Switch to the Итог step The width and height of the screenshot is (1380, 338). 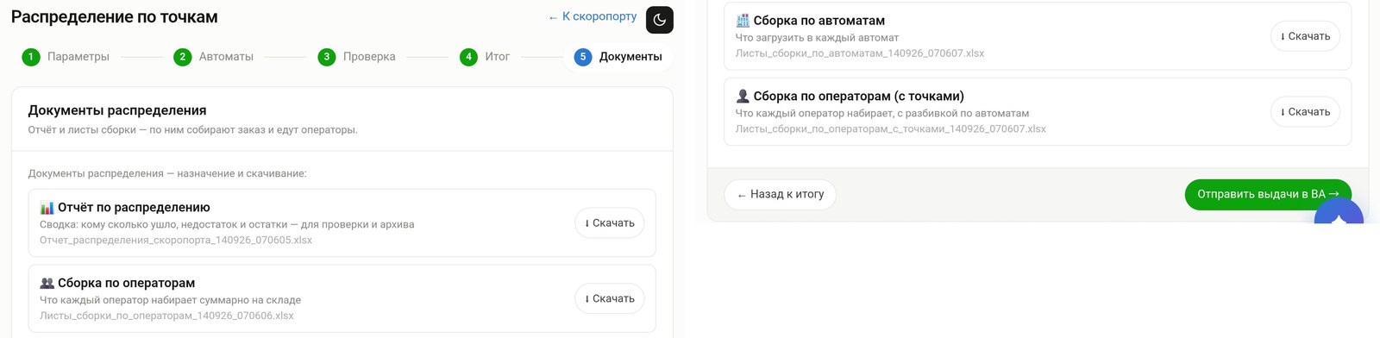point(485,57)
